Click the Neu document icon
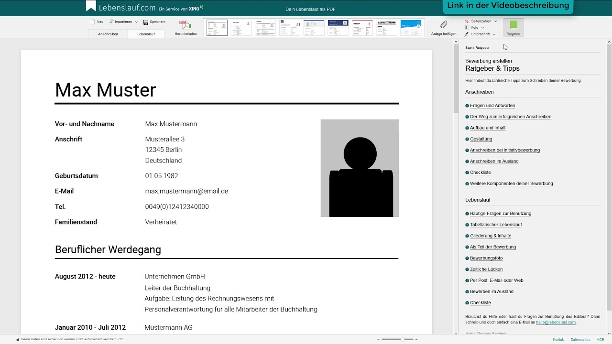Image resolution: width=612 pixels, height=344 pixels. [93, 22]
